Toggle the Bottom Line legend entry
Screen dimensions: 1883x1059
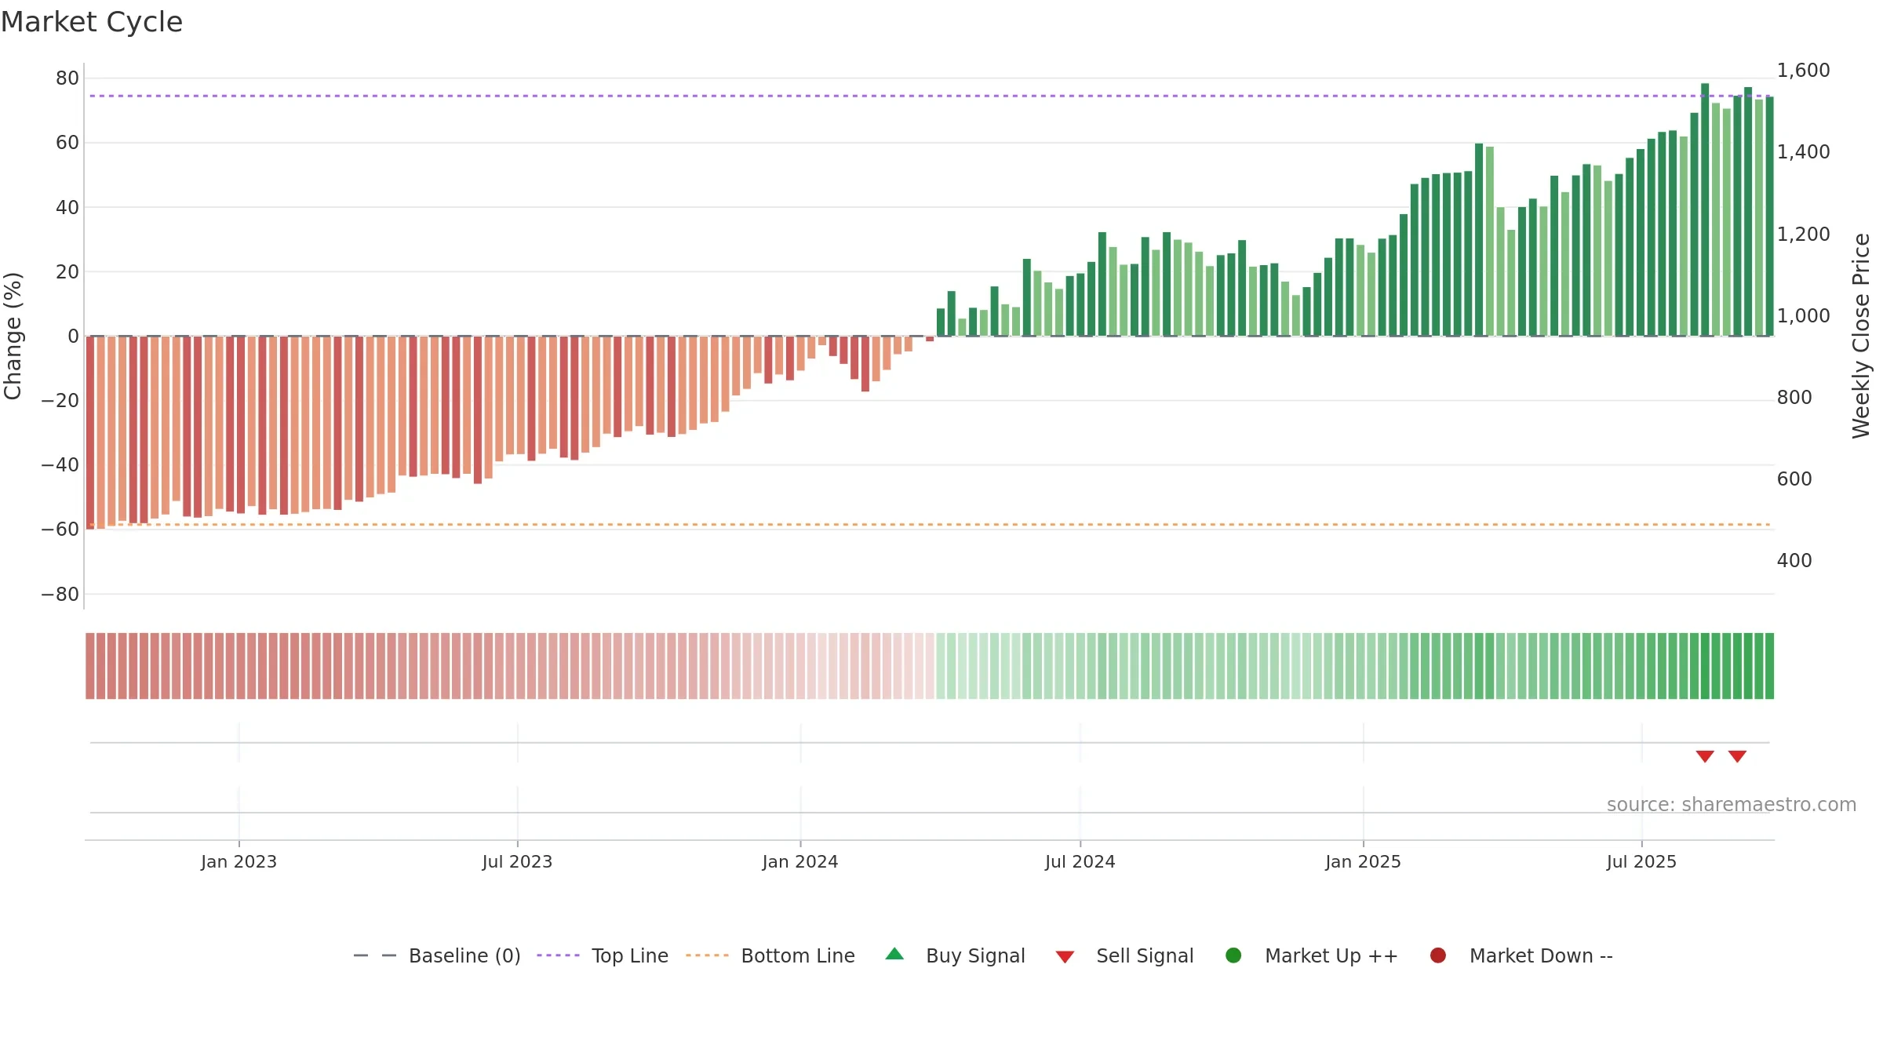[770, 955]
